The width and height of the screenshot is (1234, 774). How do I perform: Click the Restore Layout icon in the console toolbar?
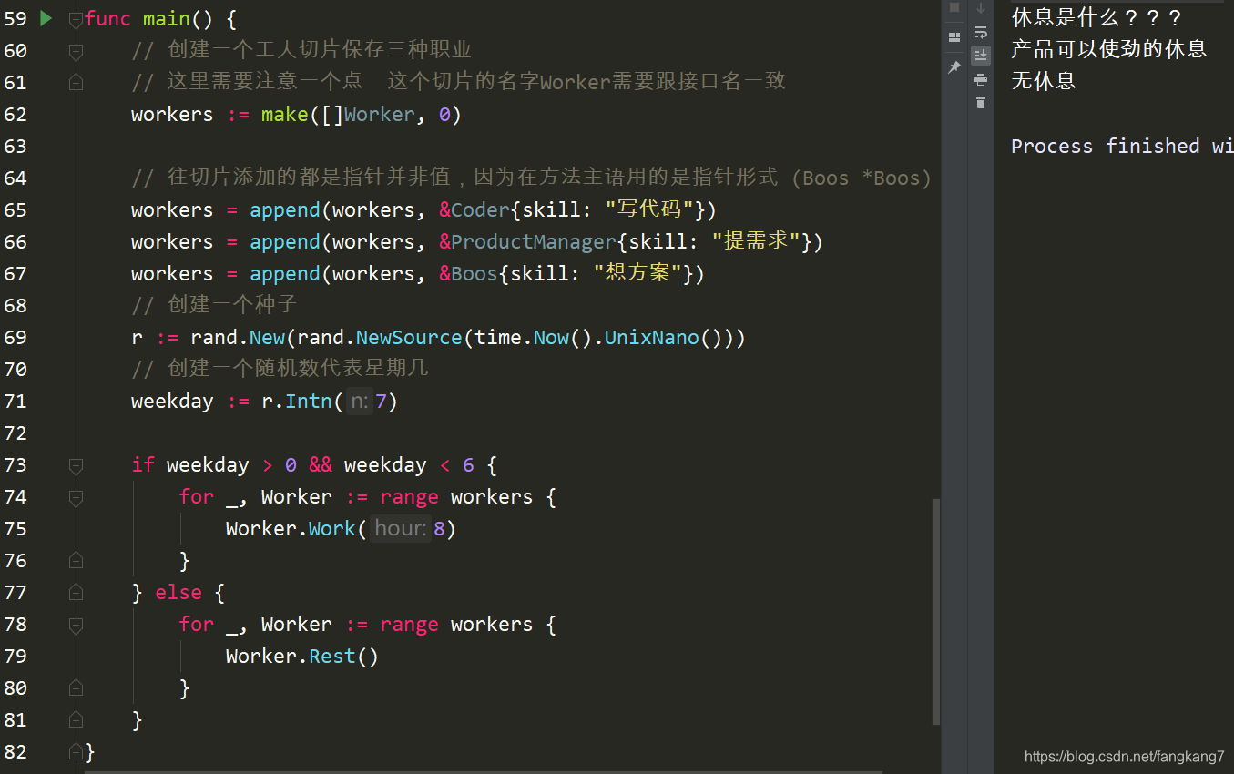(954, 37)
